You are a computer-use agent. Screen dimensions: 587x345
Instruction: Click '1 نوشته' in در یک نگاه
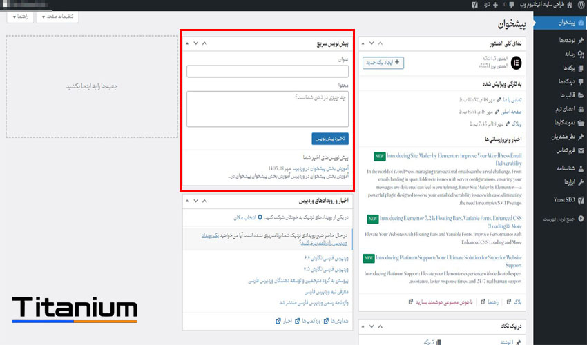(510, 342)
